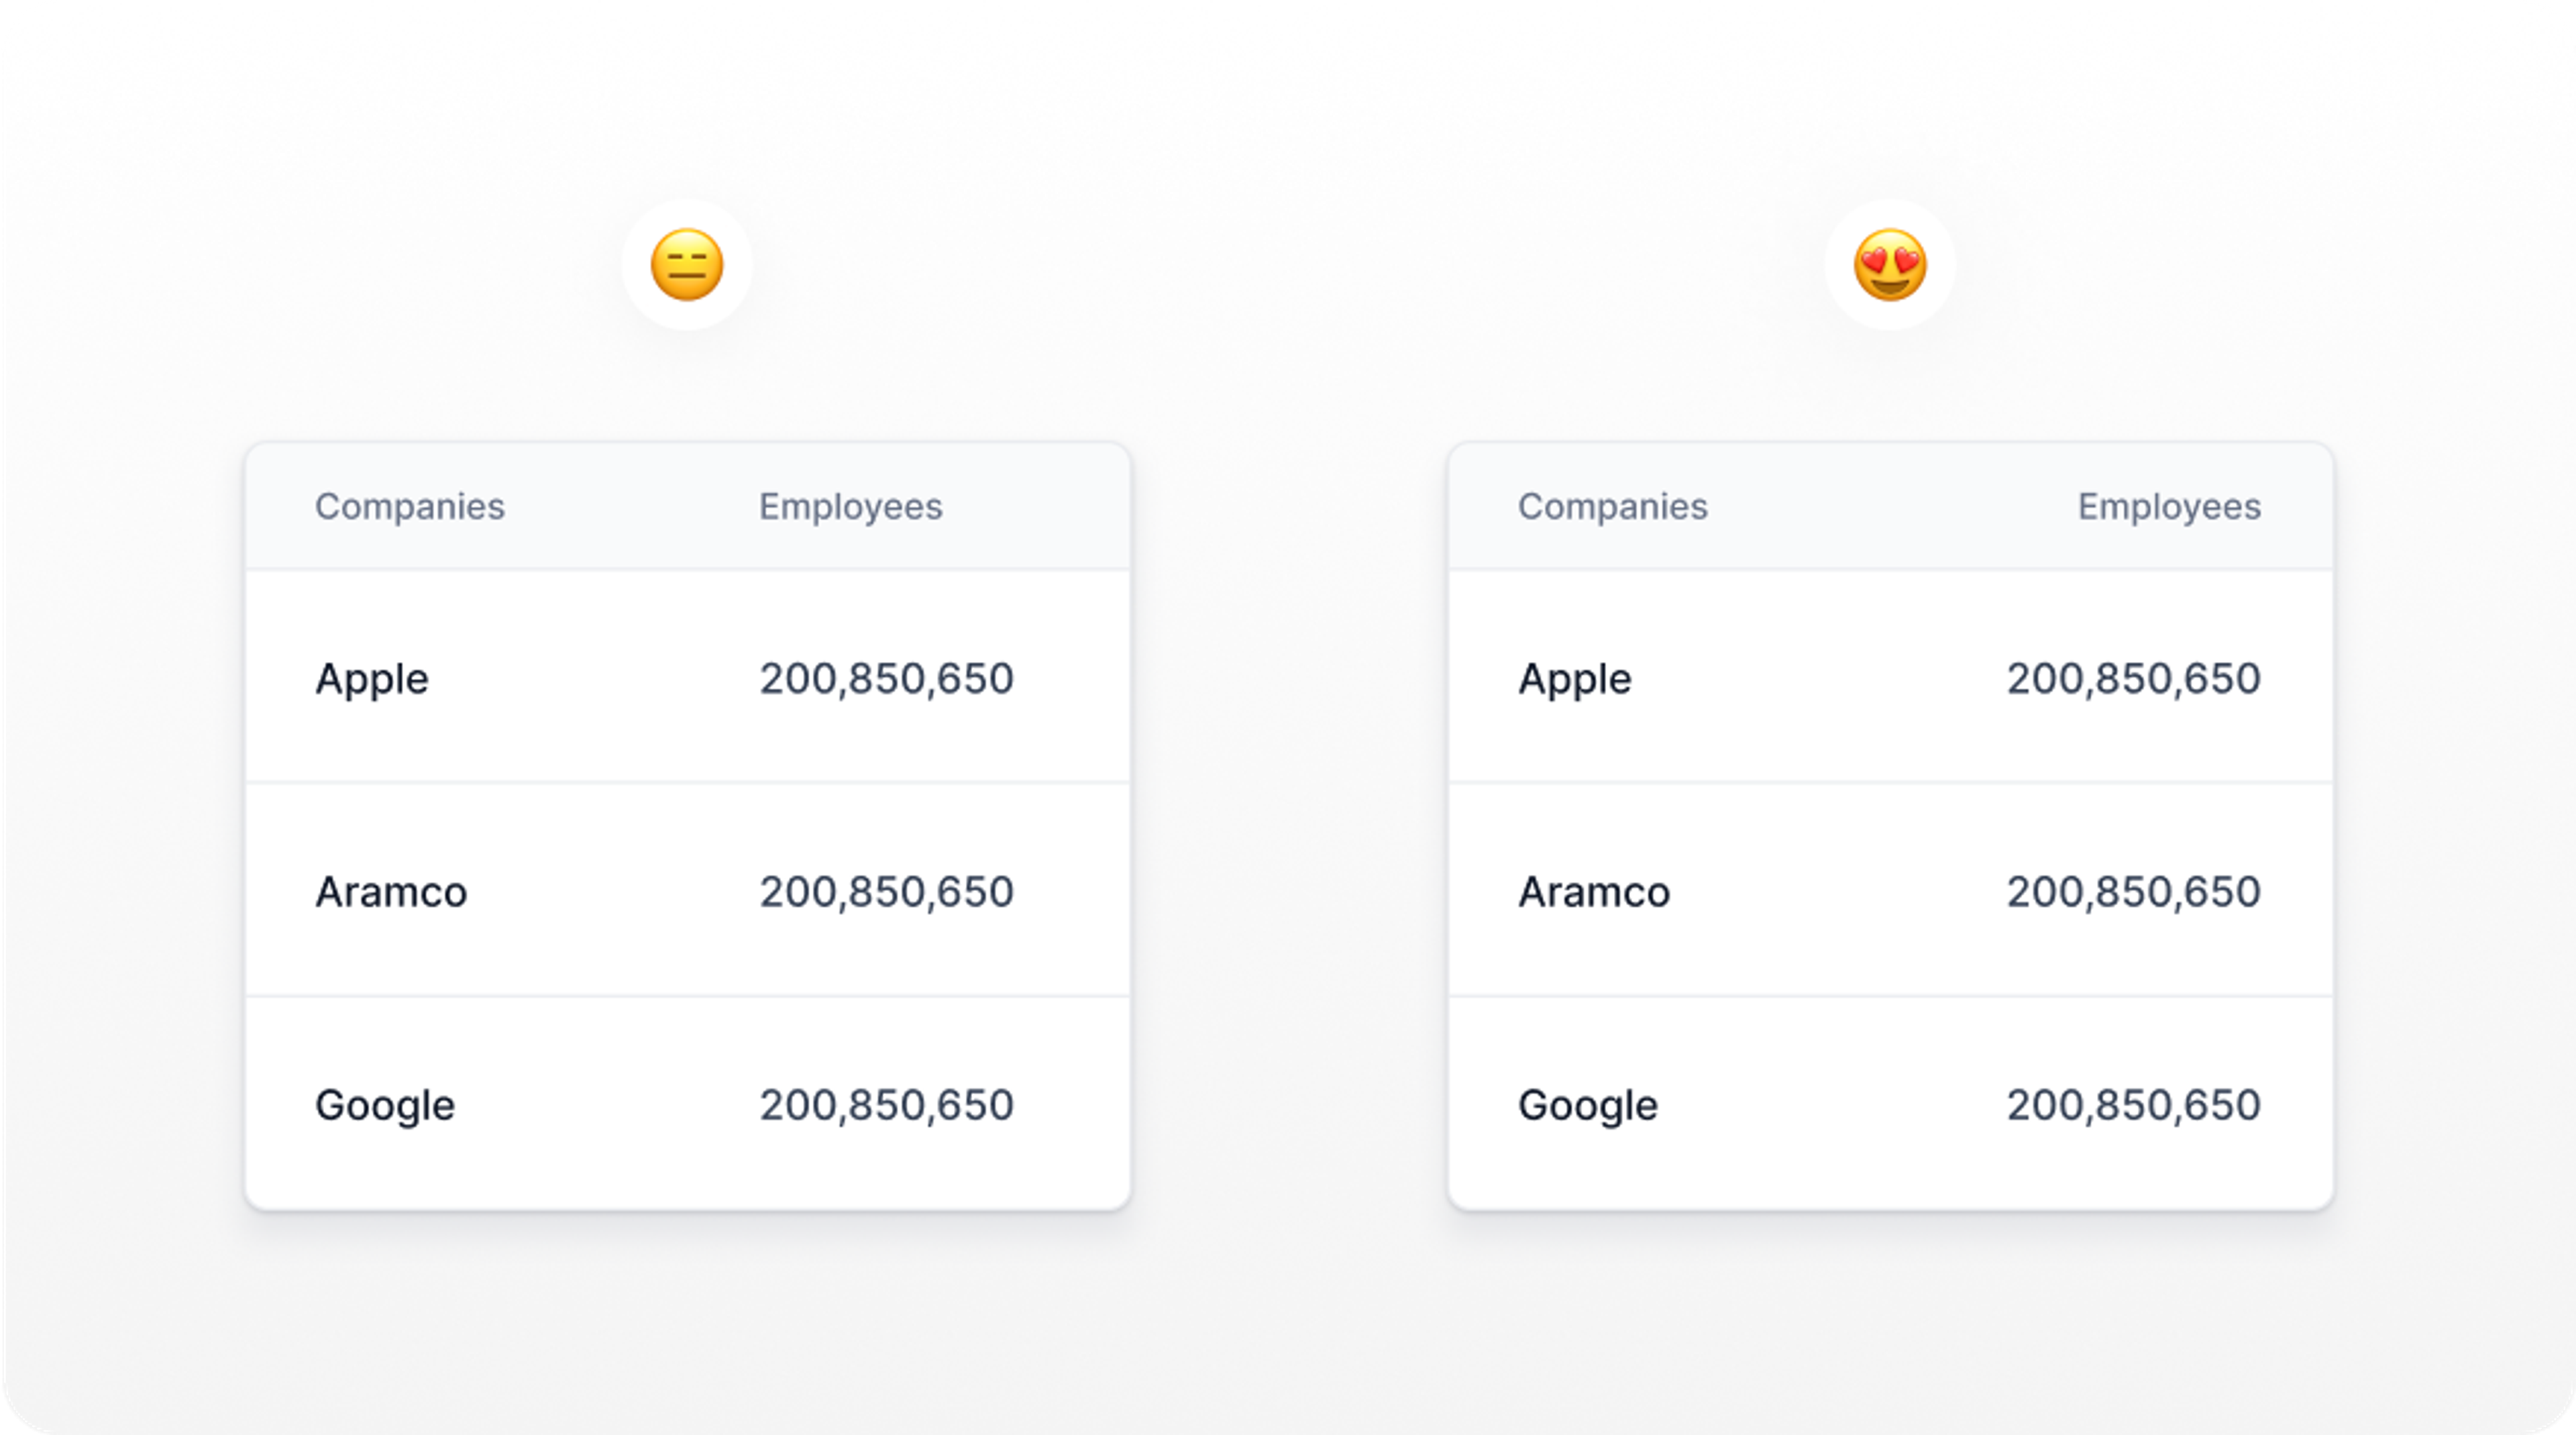The height and width of the screenshot is (1435, 2576).
Task: Choose Google in the right table
Action: tap(1588, 1105)
